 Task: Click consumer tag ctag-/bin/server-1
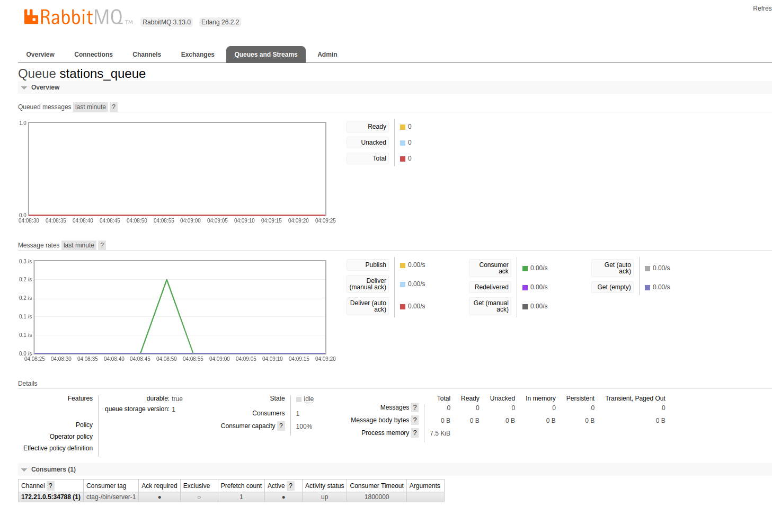[x=111, y=497]
